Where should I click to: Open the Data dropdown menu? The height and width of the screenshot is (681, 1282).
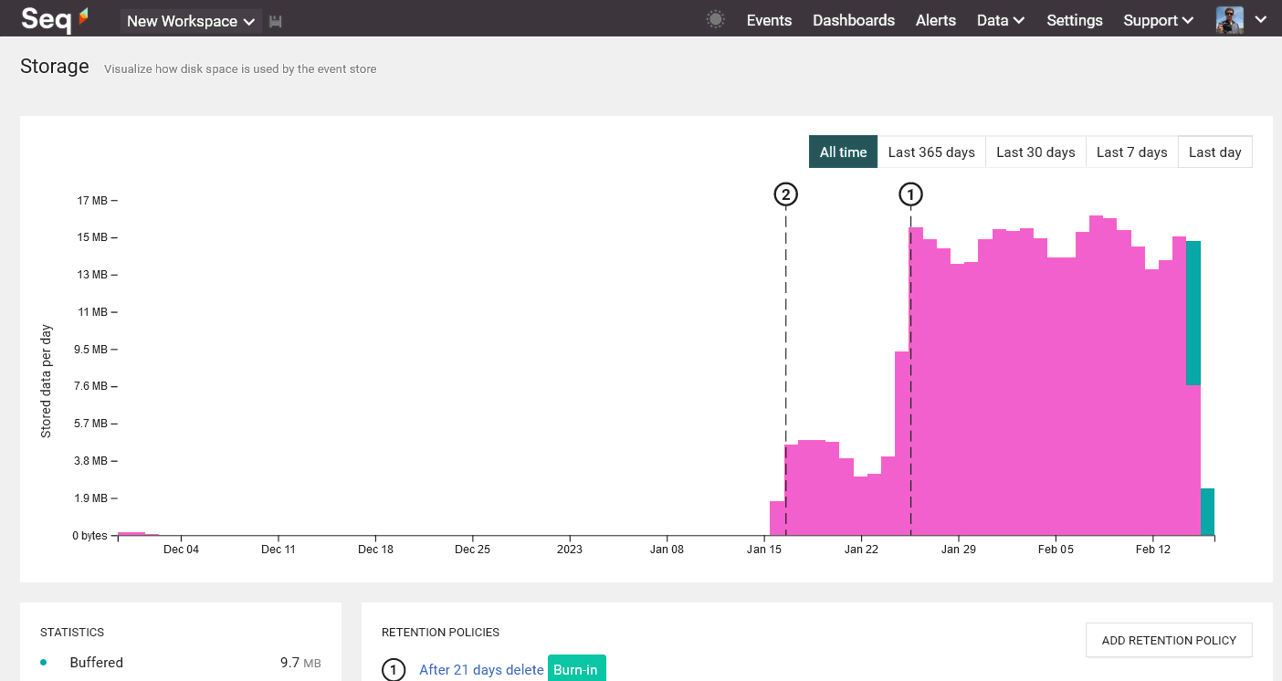(1001, 20)
